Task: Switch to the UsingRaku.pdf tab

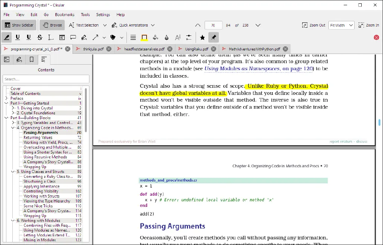Action: coord(197,49)
